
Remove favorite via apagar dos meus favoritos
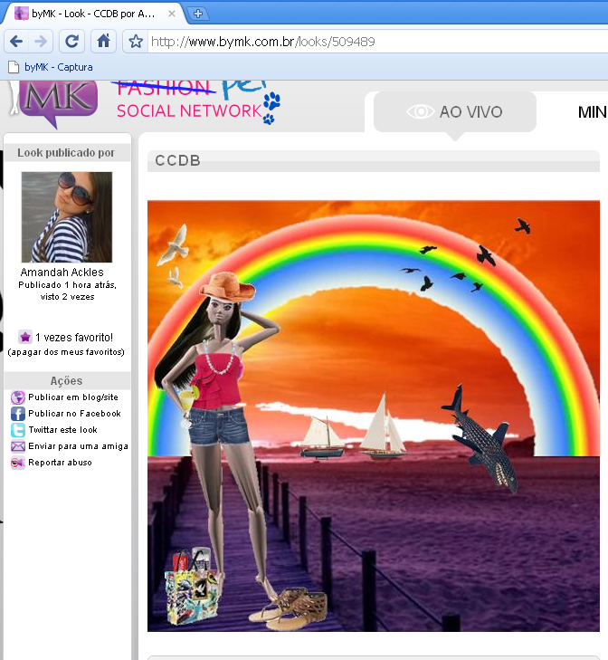66,351
